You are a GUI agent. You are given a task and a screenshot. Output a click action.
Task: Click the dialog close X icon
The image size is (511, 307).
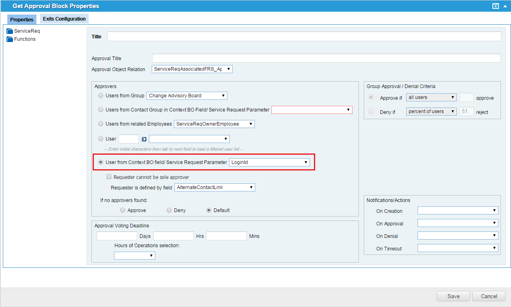(x=495, y=6)
